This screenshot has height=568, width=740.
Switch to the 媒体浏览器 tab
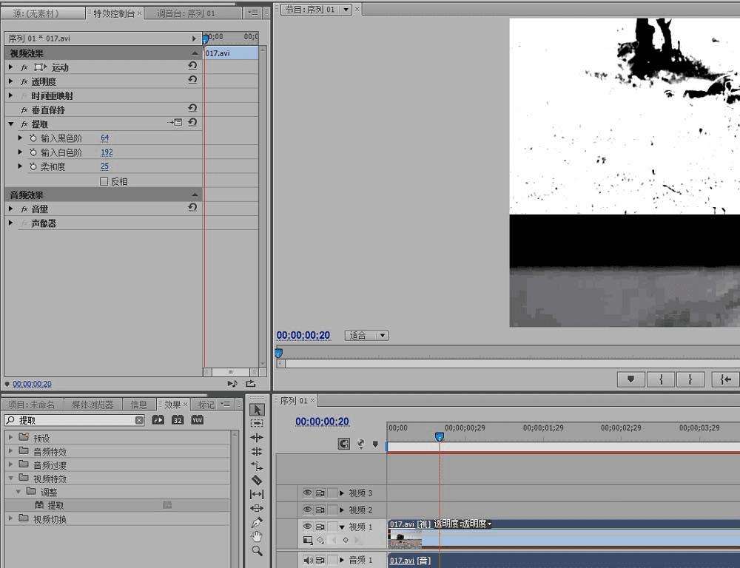(x=92, y=405)
